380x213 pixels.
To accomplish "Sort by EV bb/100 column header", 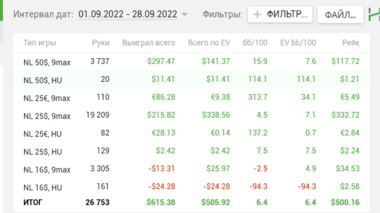I will click(298, 43).
